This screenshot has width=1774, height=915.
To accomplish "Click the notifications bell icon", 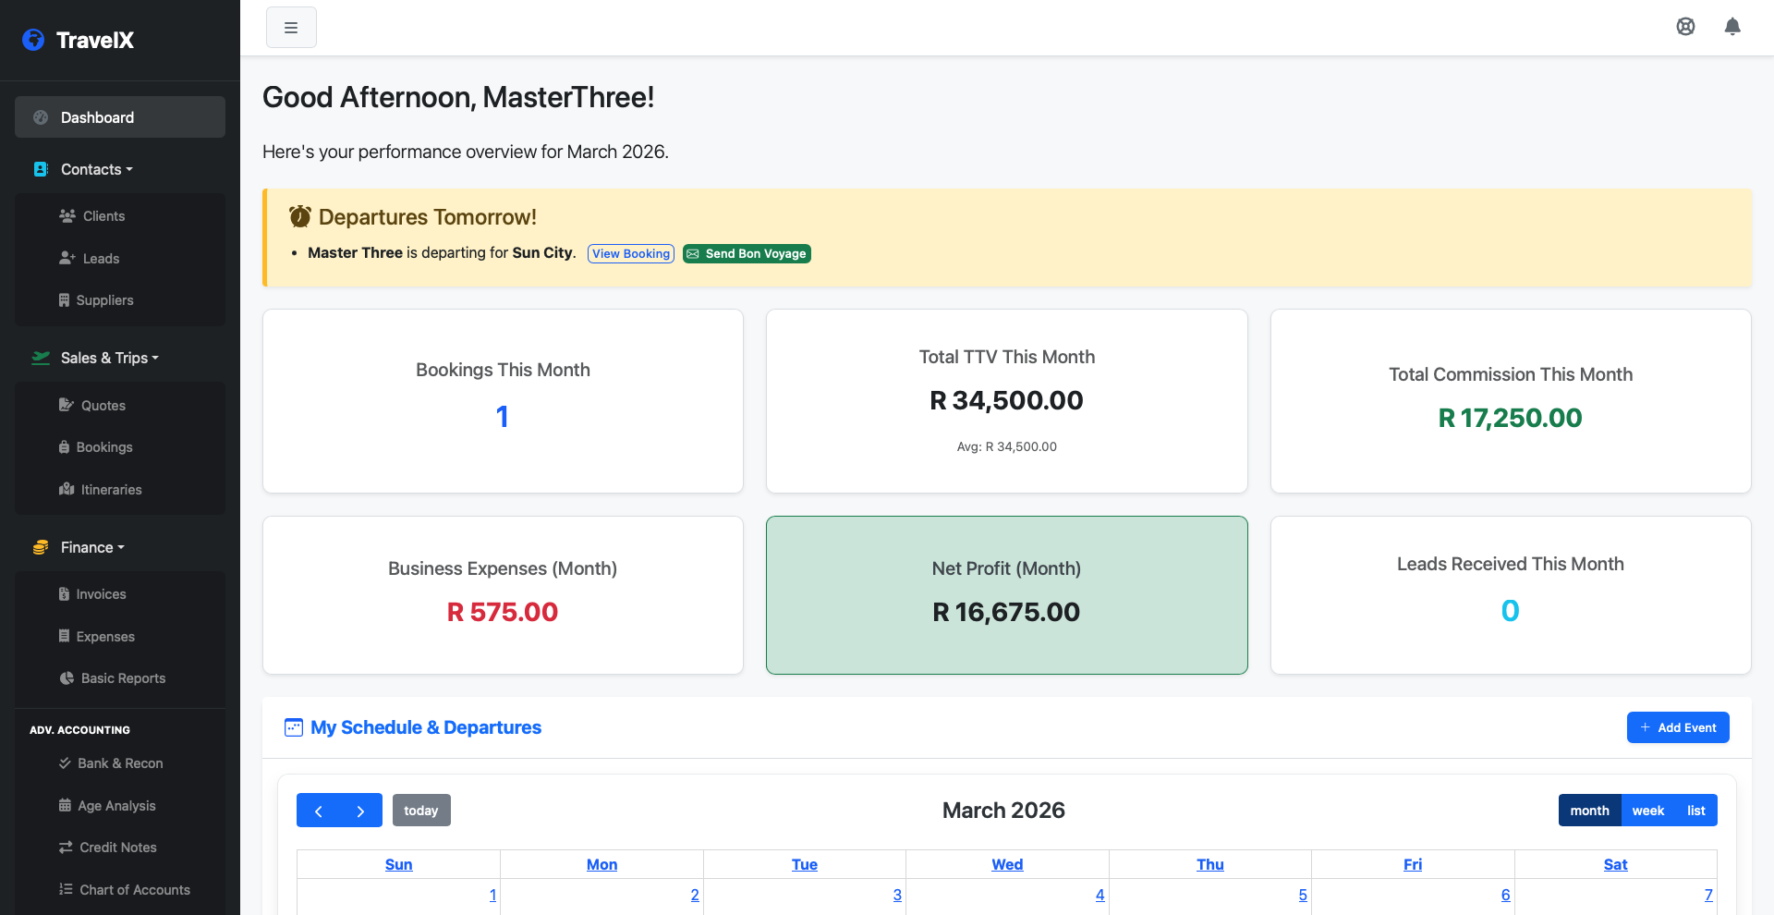I will point(1732,27).
